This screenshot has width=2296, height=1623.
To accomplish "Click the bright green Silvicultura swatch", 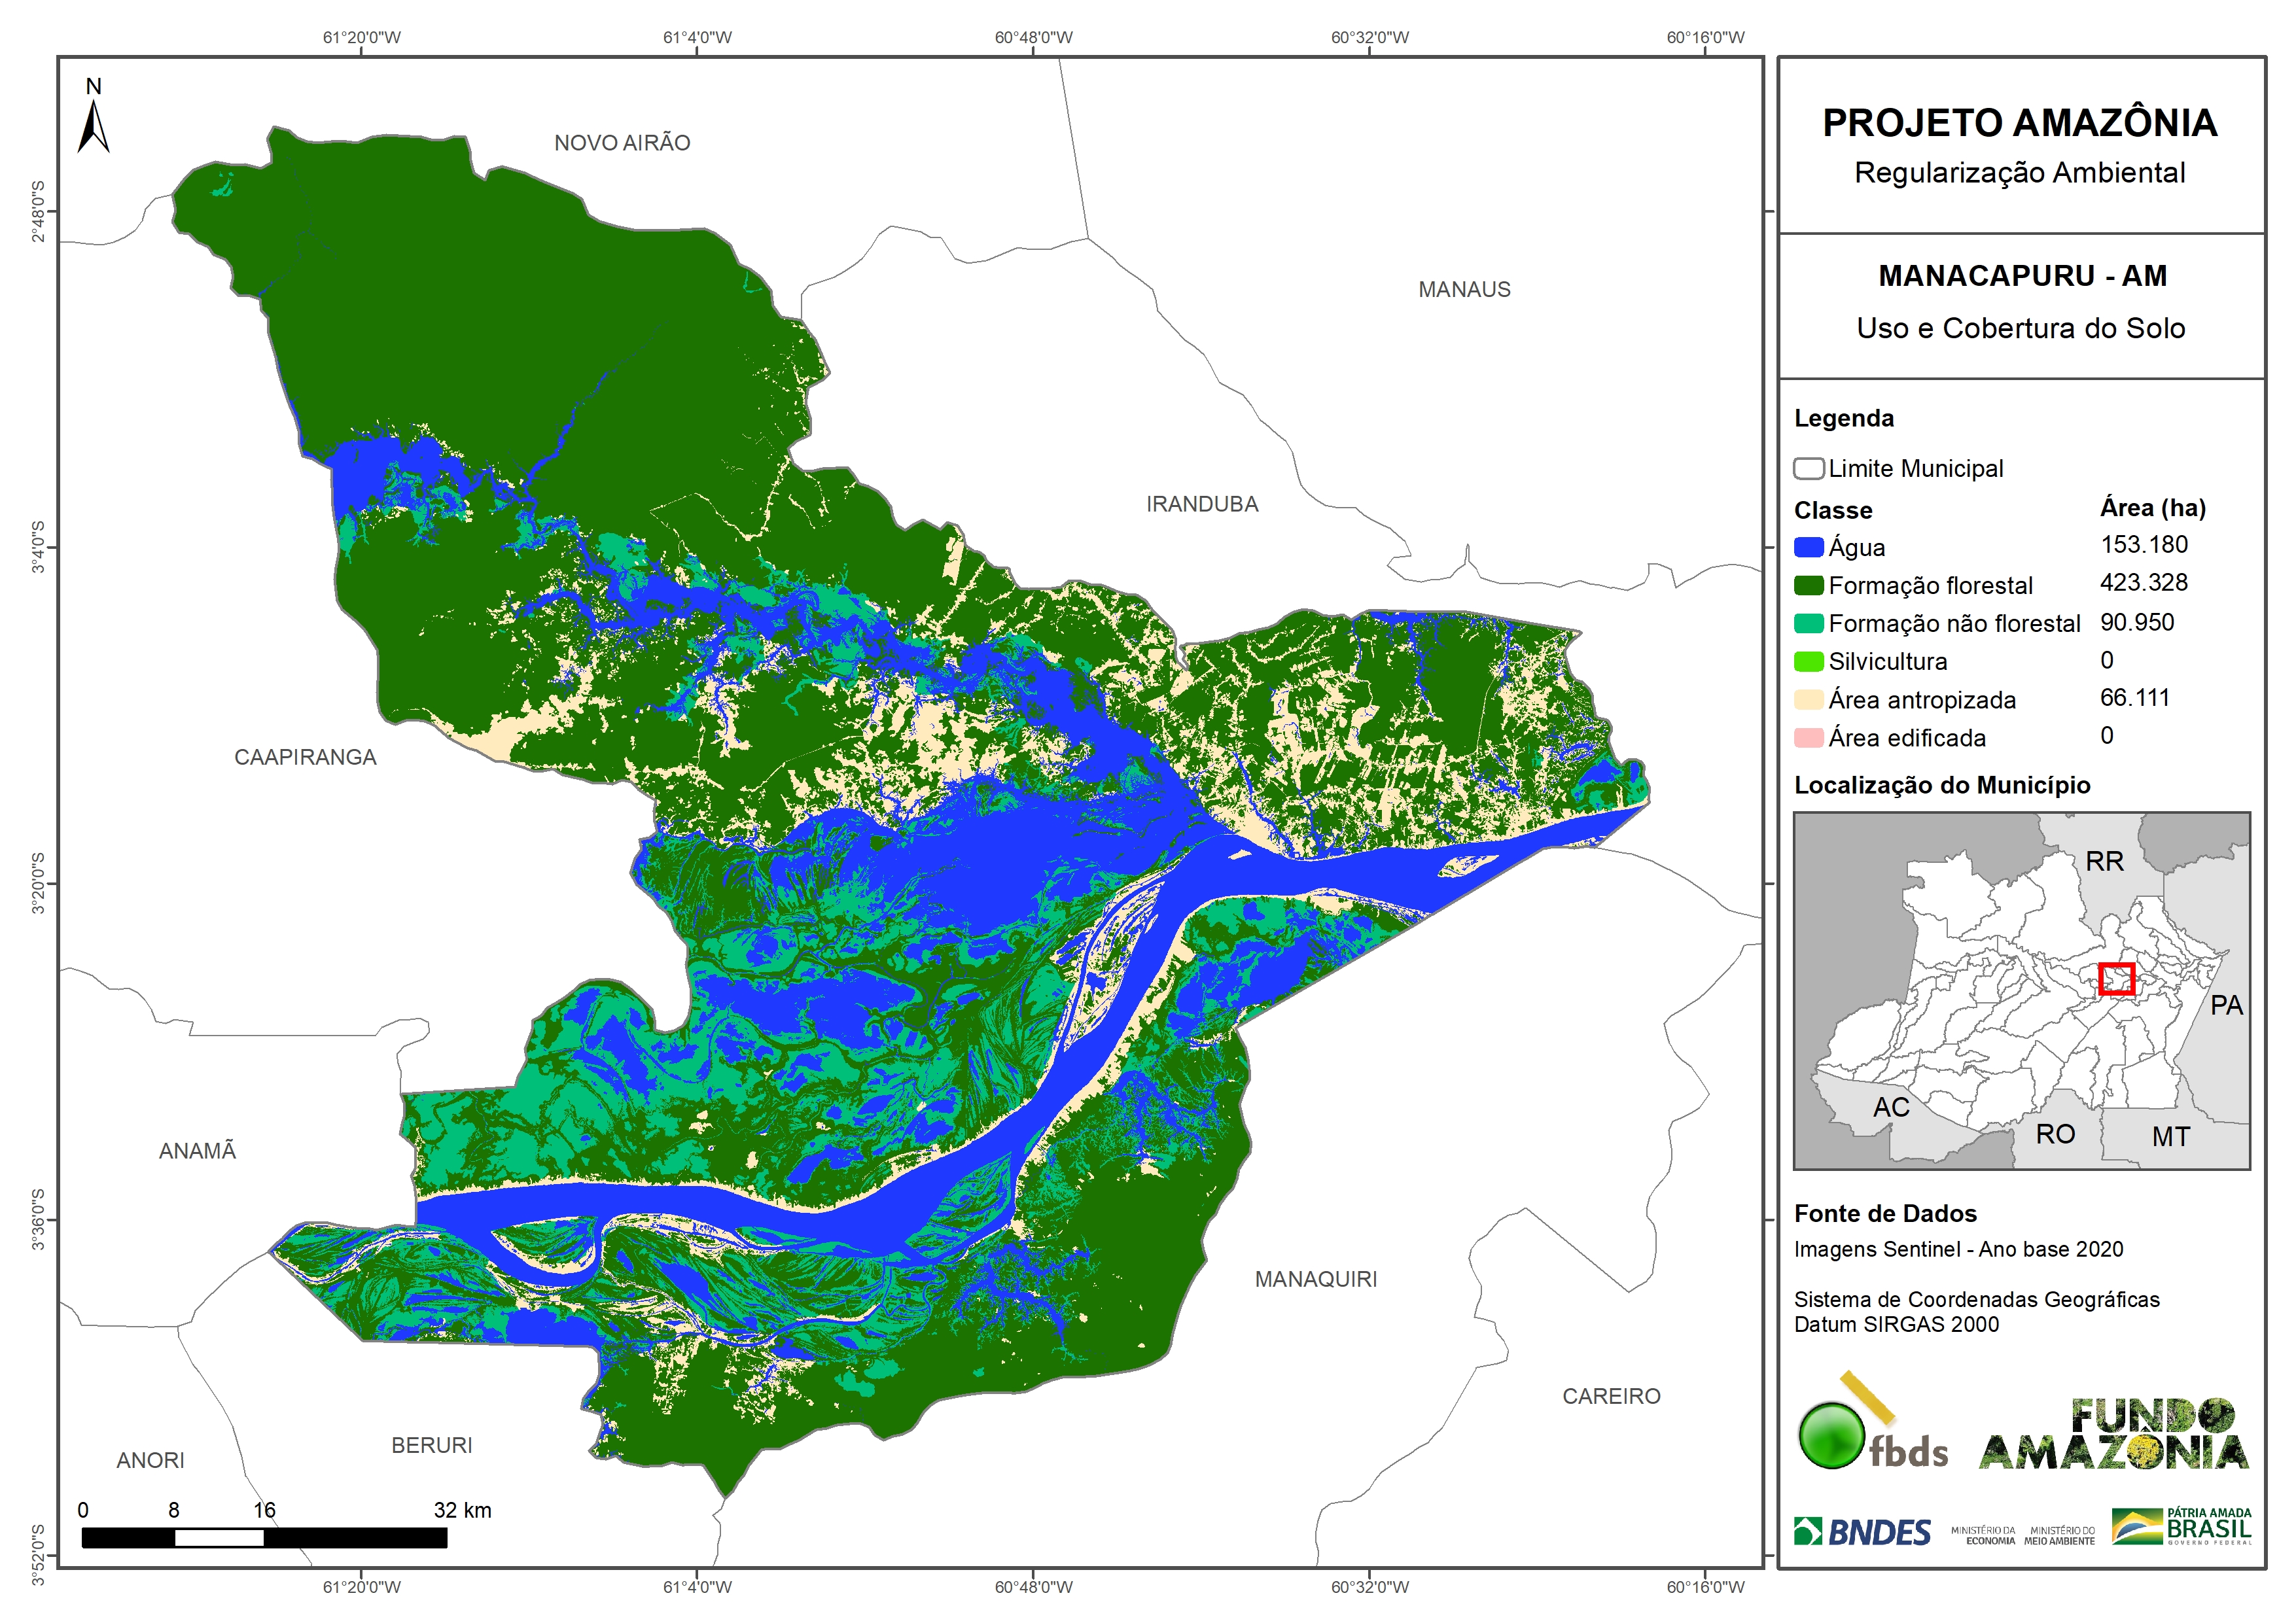I will 1808,662.
